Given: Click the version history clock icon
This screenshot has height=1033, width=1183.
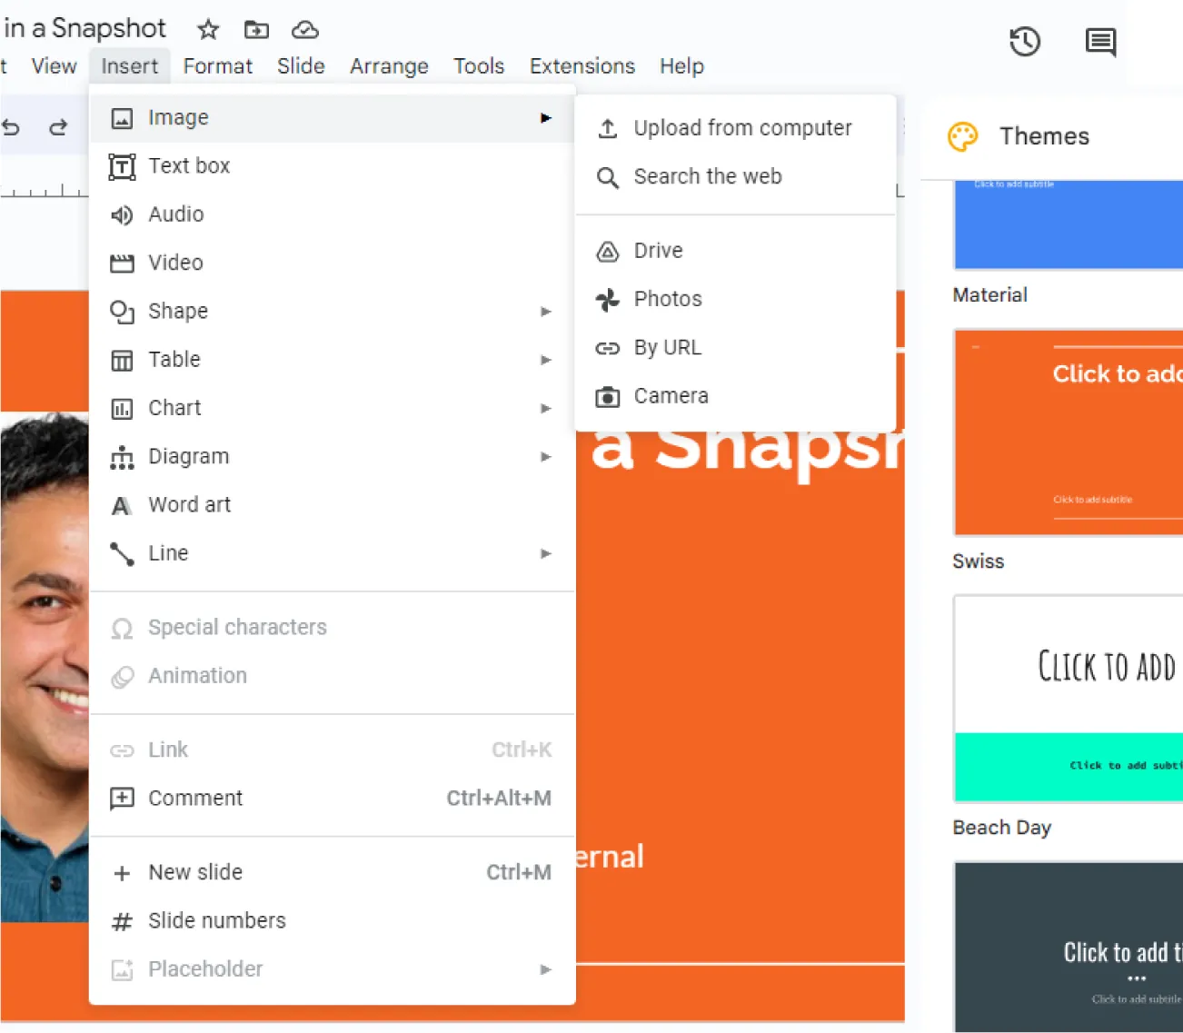Looking at the screenshot, I should click(x=1025, y=41).
